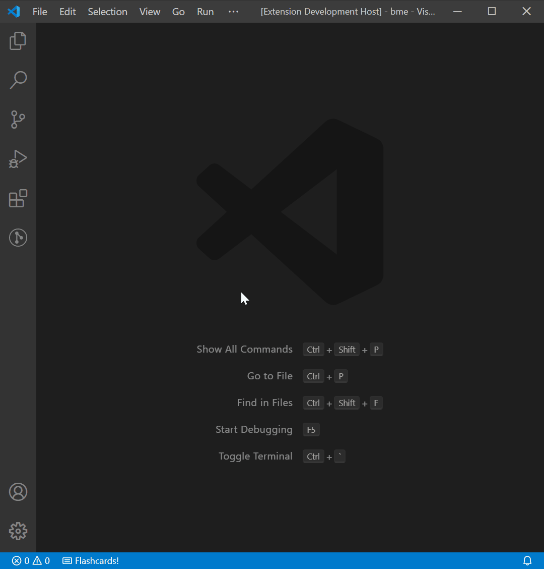The height and width of the screenshot is (569, 544).
Task: Open Manage gear settings icon
Action: click(18, 531)
